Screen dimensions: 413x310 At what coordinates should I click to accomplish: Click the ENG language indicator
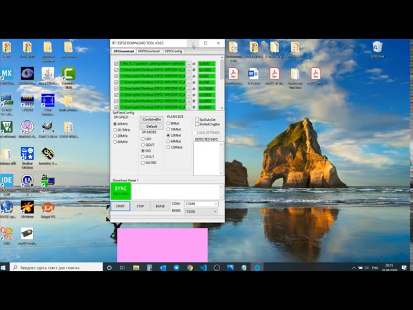375,268
